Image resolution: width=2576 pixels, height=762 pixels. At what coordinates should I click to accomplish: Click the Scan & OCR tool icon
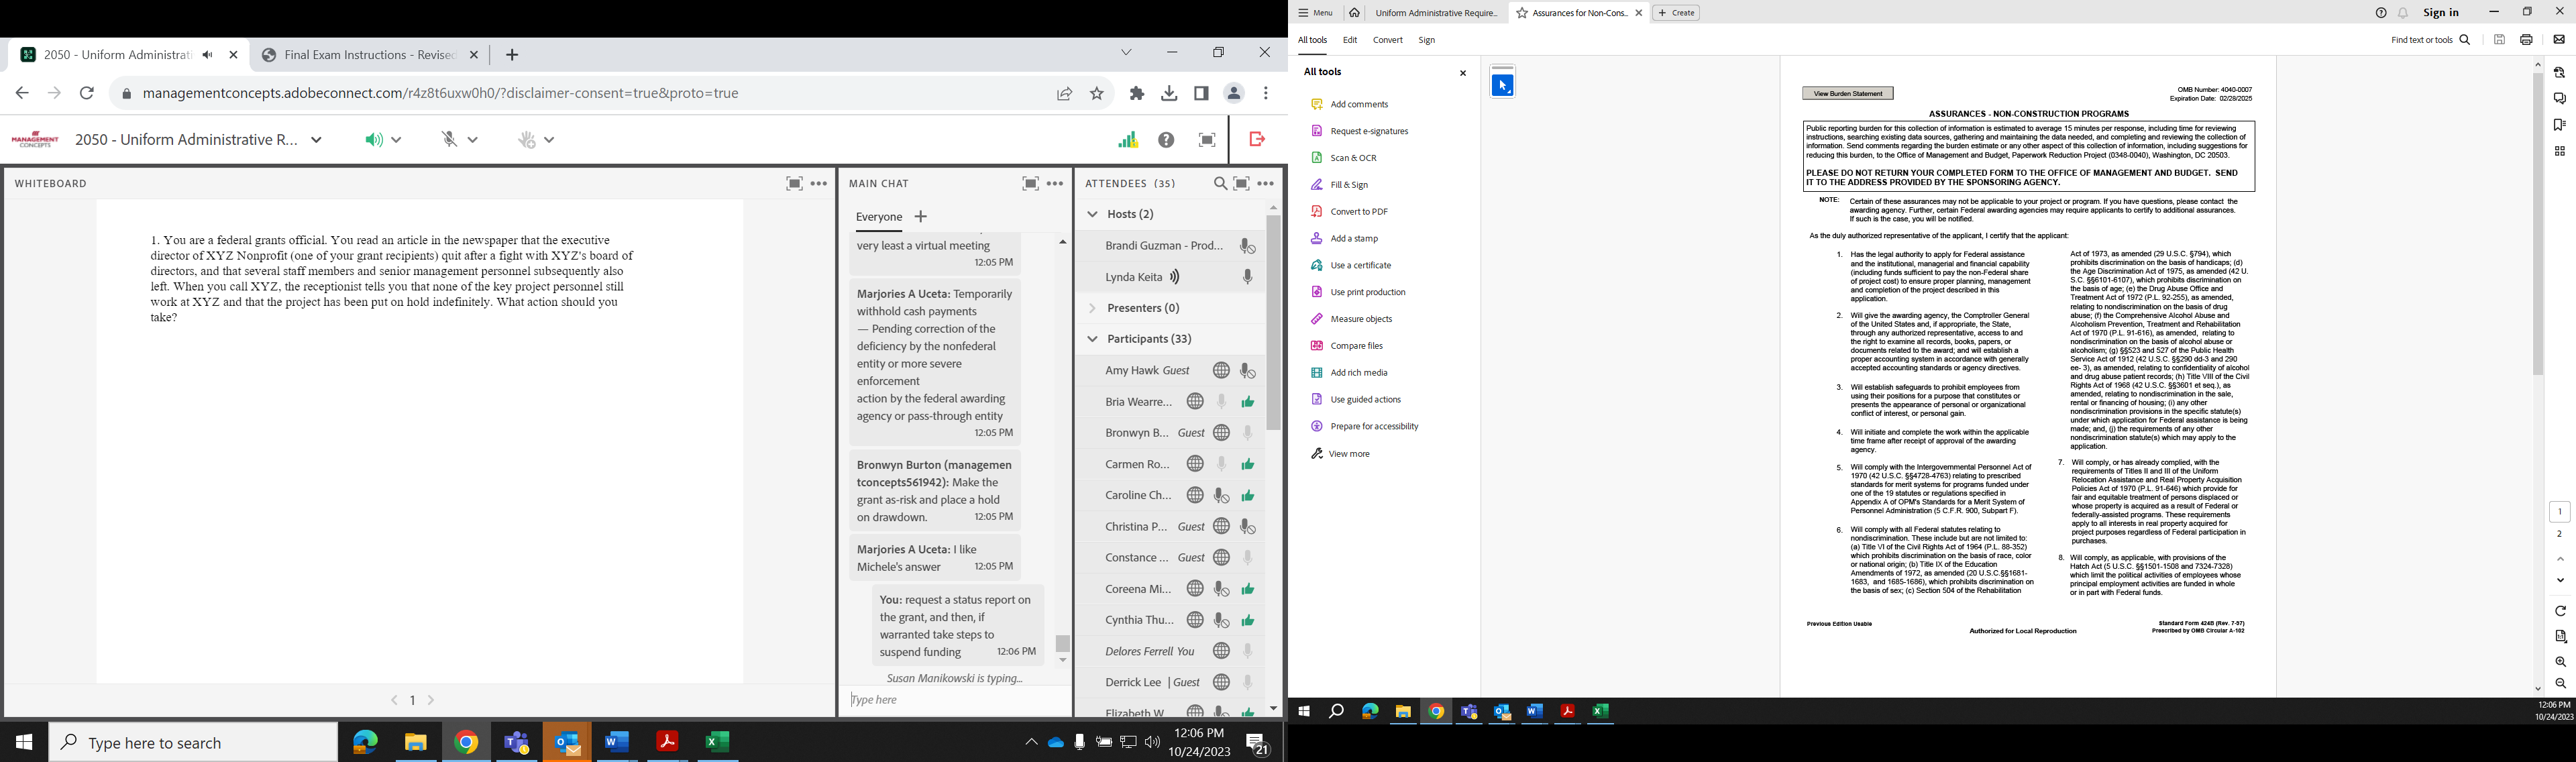coord(1316,158)
